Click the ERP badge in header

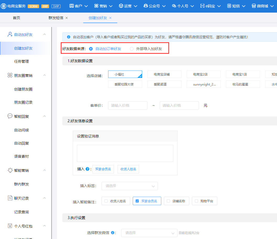pos(45,6)
